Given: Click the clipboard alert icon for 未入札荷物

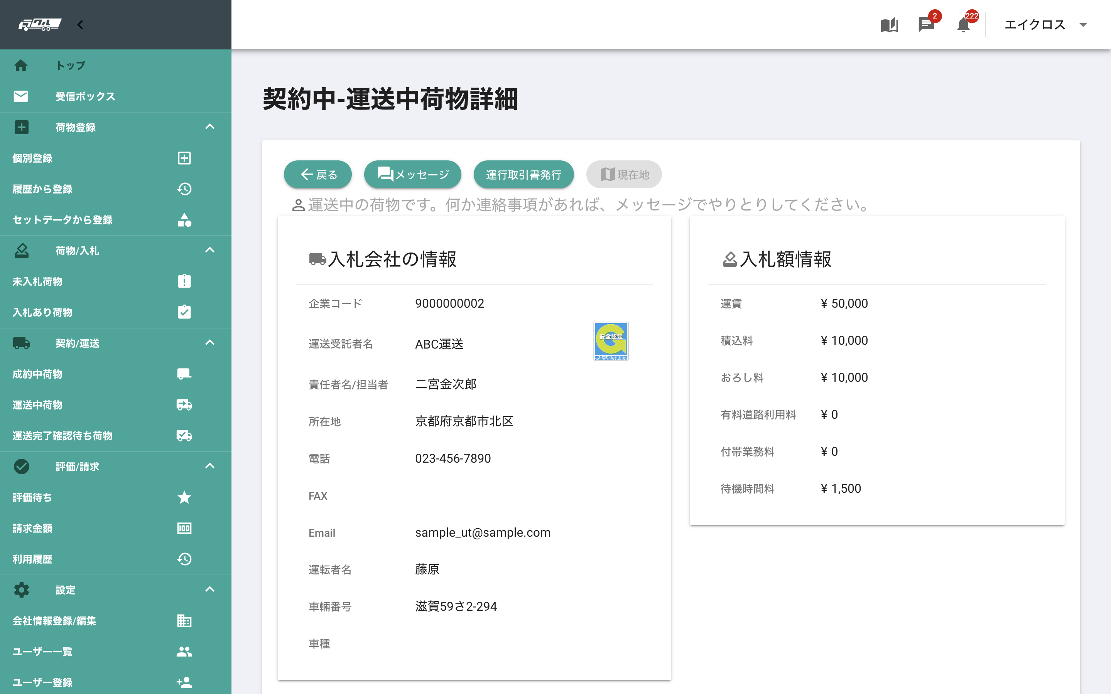Looking at the screenshot, I should point(184,281).
